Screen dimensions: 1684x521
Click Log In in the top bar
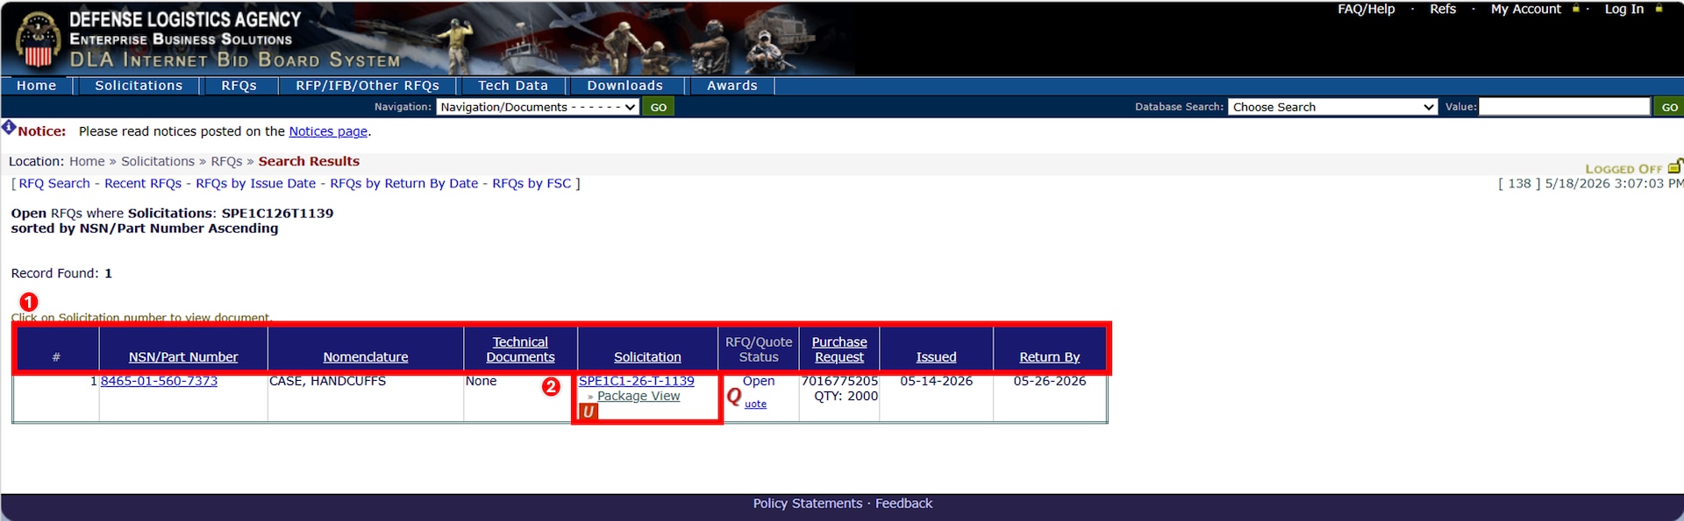click(1624, 9)
